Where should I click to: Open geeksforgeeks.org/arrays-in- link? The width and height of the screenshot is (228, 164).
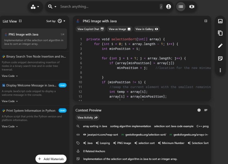189,135
